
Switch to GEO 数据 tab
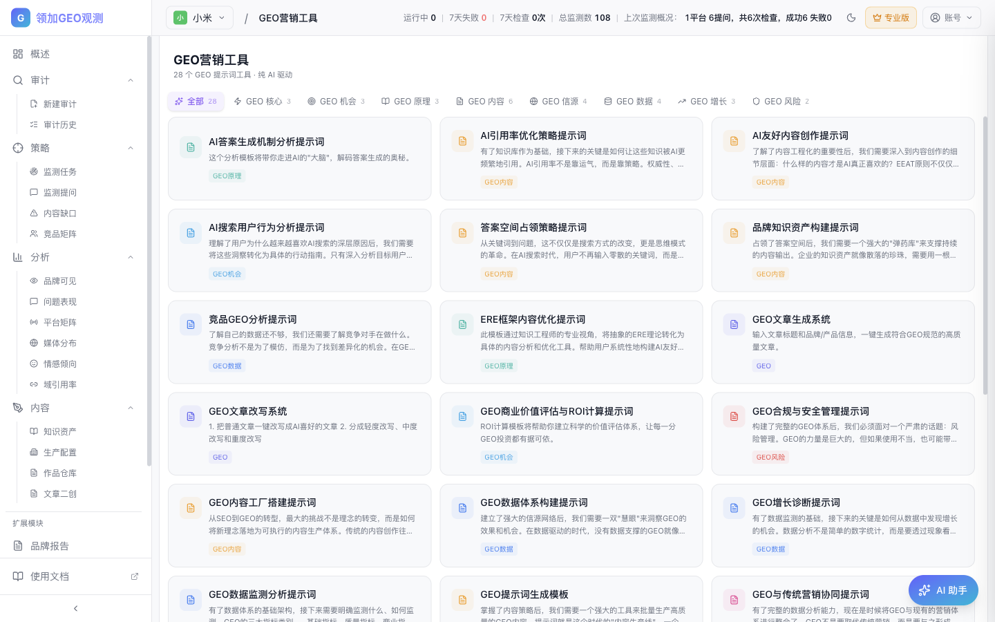[632, 101]
